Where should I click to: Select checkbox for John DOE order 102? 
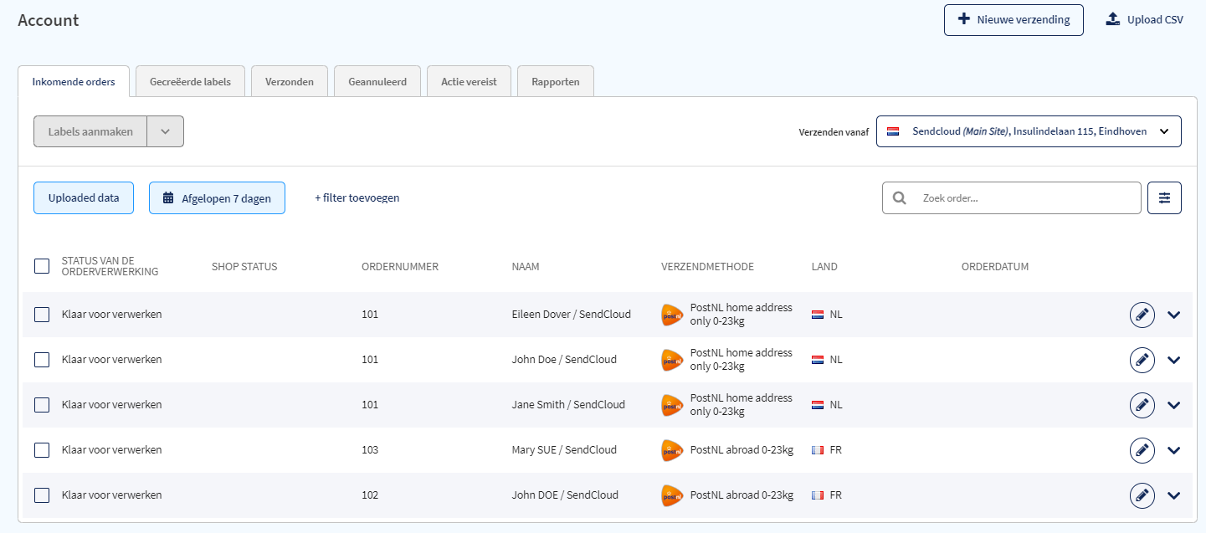click(42, 495)
